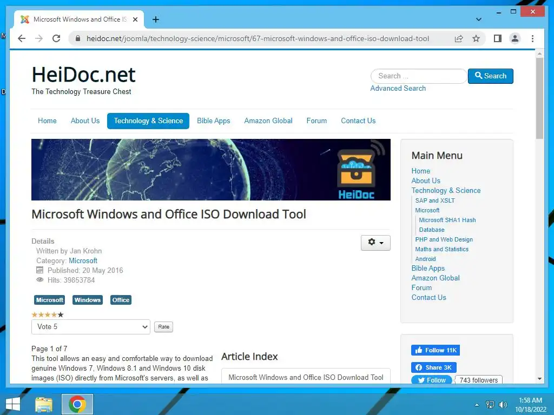This screenshot has width=554, height=415.
Task: Click the browser forward arrow
Action: [39, 38]
